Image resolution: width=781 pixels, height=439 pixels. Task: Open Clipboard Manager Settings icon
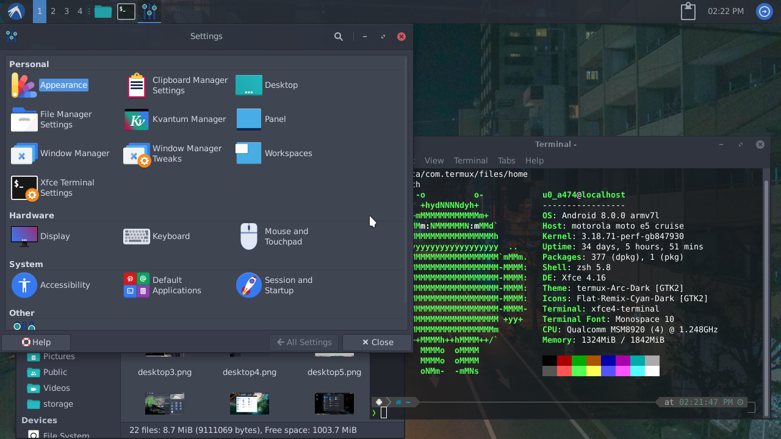137,85
